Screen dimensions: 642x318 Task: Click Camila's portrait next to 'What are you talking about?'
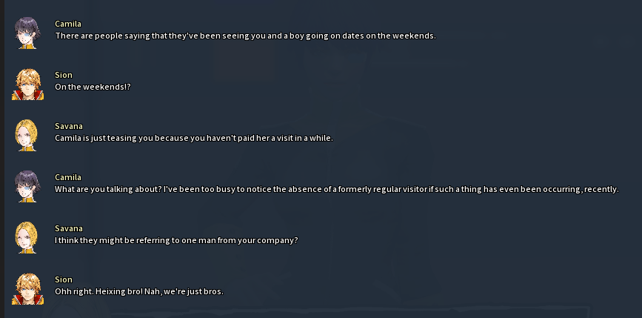(x=27, y=186)
